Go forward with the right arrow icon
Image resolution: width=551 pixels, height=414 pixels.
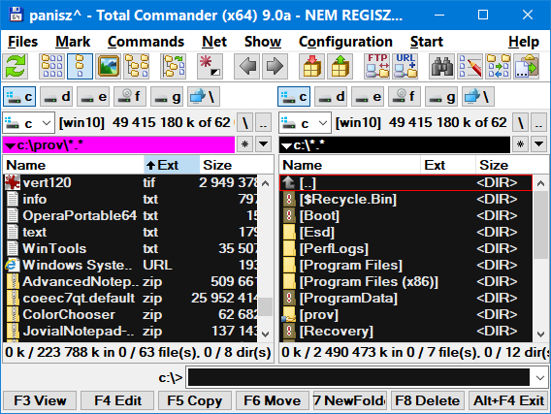pyautogui.click(x=275, y=66)
